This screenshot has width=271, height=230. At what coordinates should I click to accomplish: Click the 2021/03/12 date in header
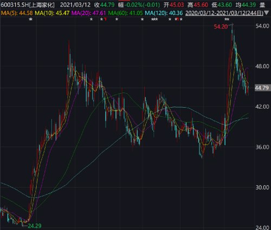[75, 5]
